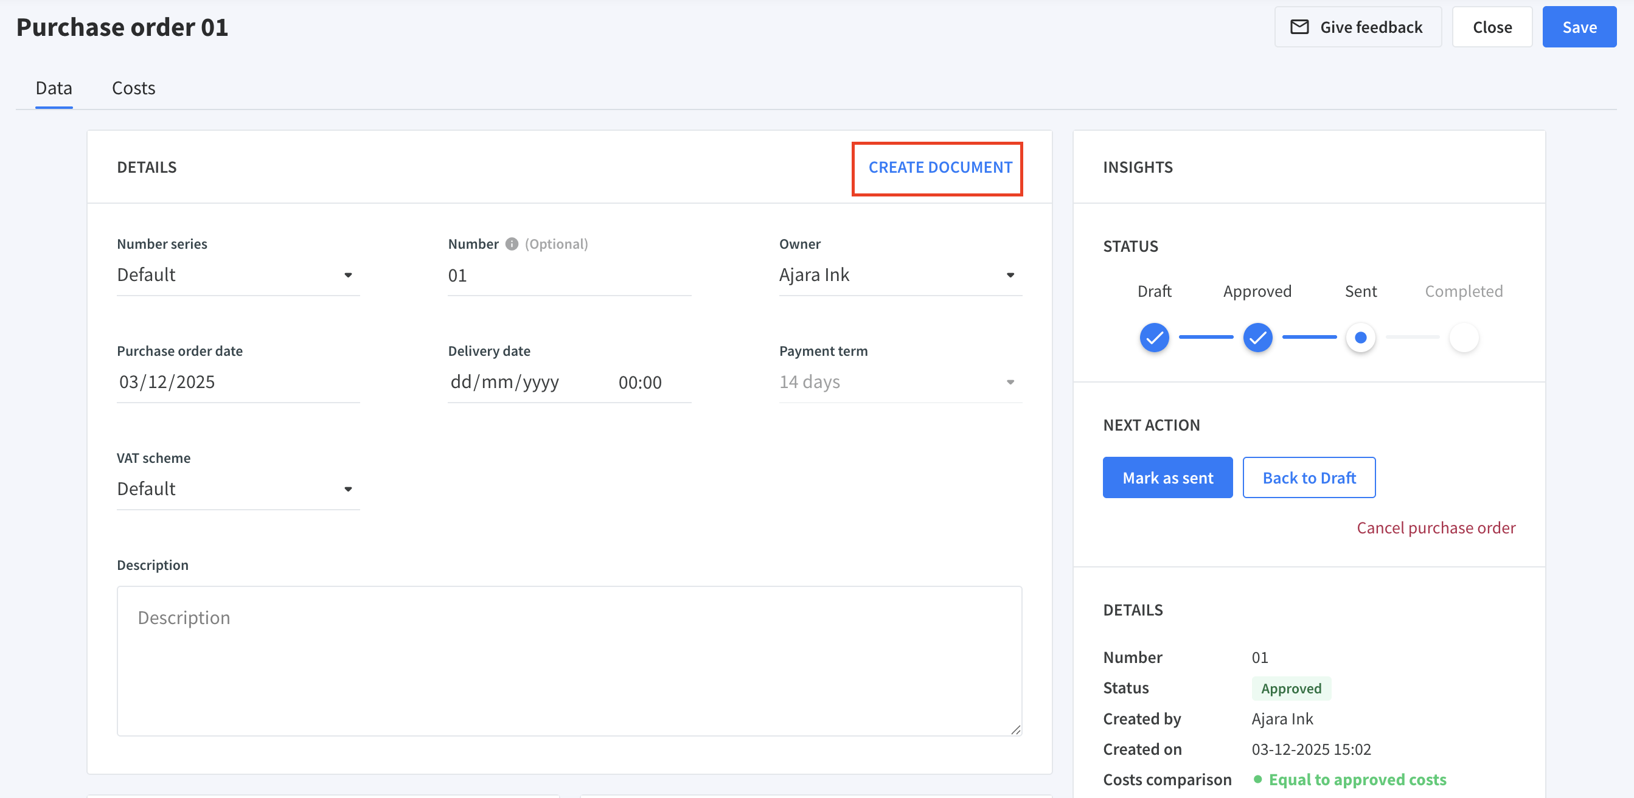Screen dimensions: 1634x798
Task: Click the Created by value Ajara Ink
Action: coord(1281,720)
